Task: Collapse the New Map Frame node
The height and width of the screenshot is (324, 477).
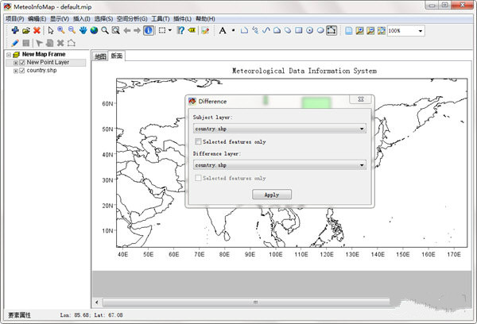Action: point(8,55)
